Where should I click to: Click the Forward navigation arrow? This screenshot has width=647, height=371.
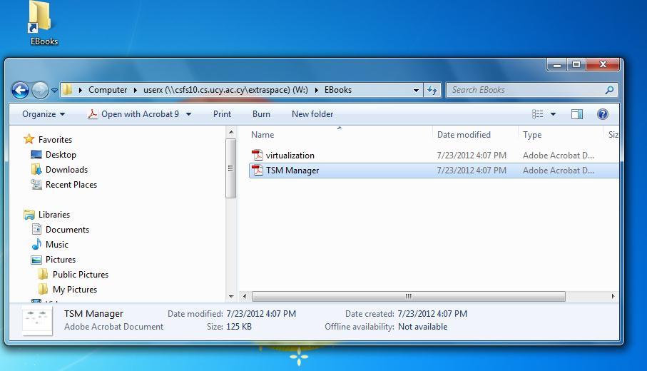pyautogui.click(x=40, y=90)
